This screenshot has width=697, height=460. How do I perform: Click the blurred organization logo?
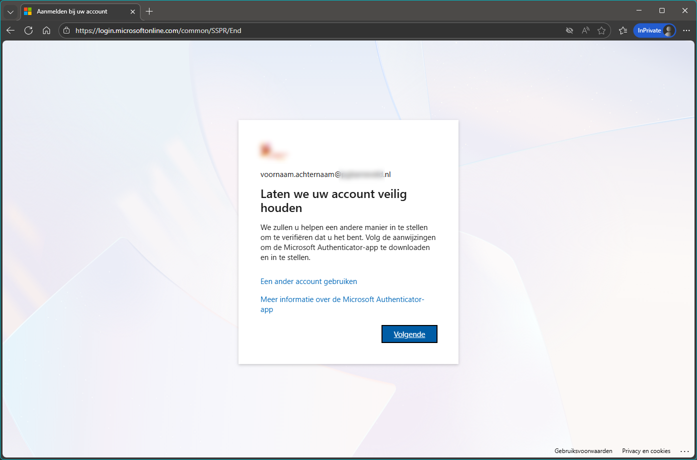(274, 151)
